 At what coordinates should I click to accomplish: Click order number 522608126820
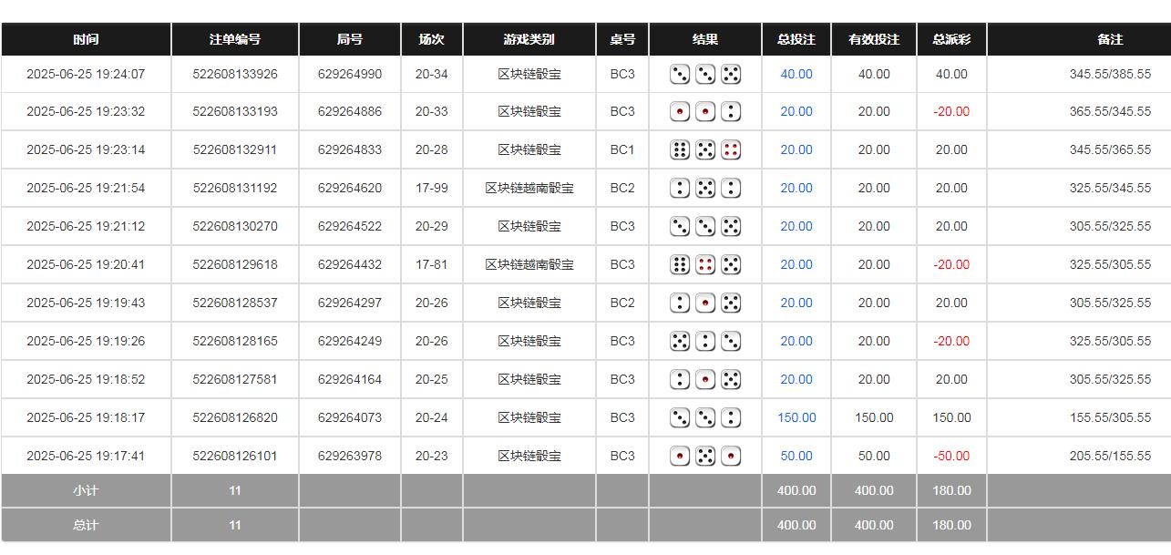tap(234, 417)
